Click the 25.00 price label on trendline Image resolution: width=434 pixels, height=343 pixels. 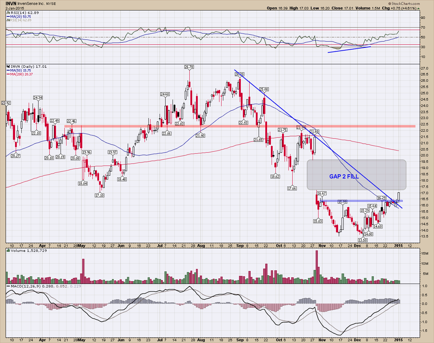tap(264, 89)
